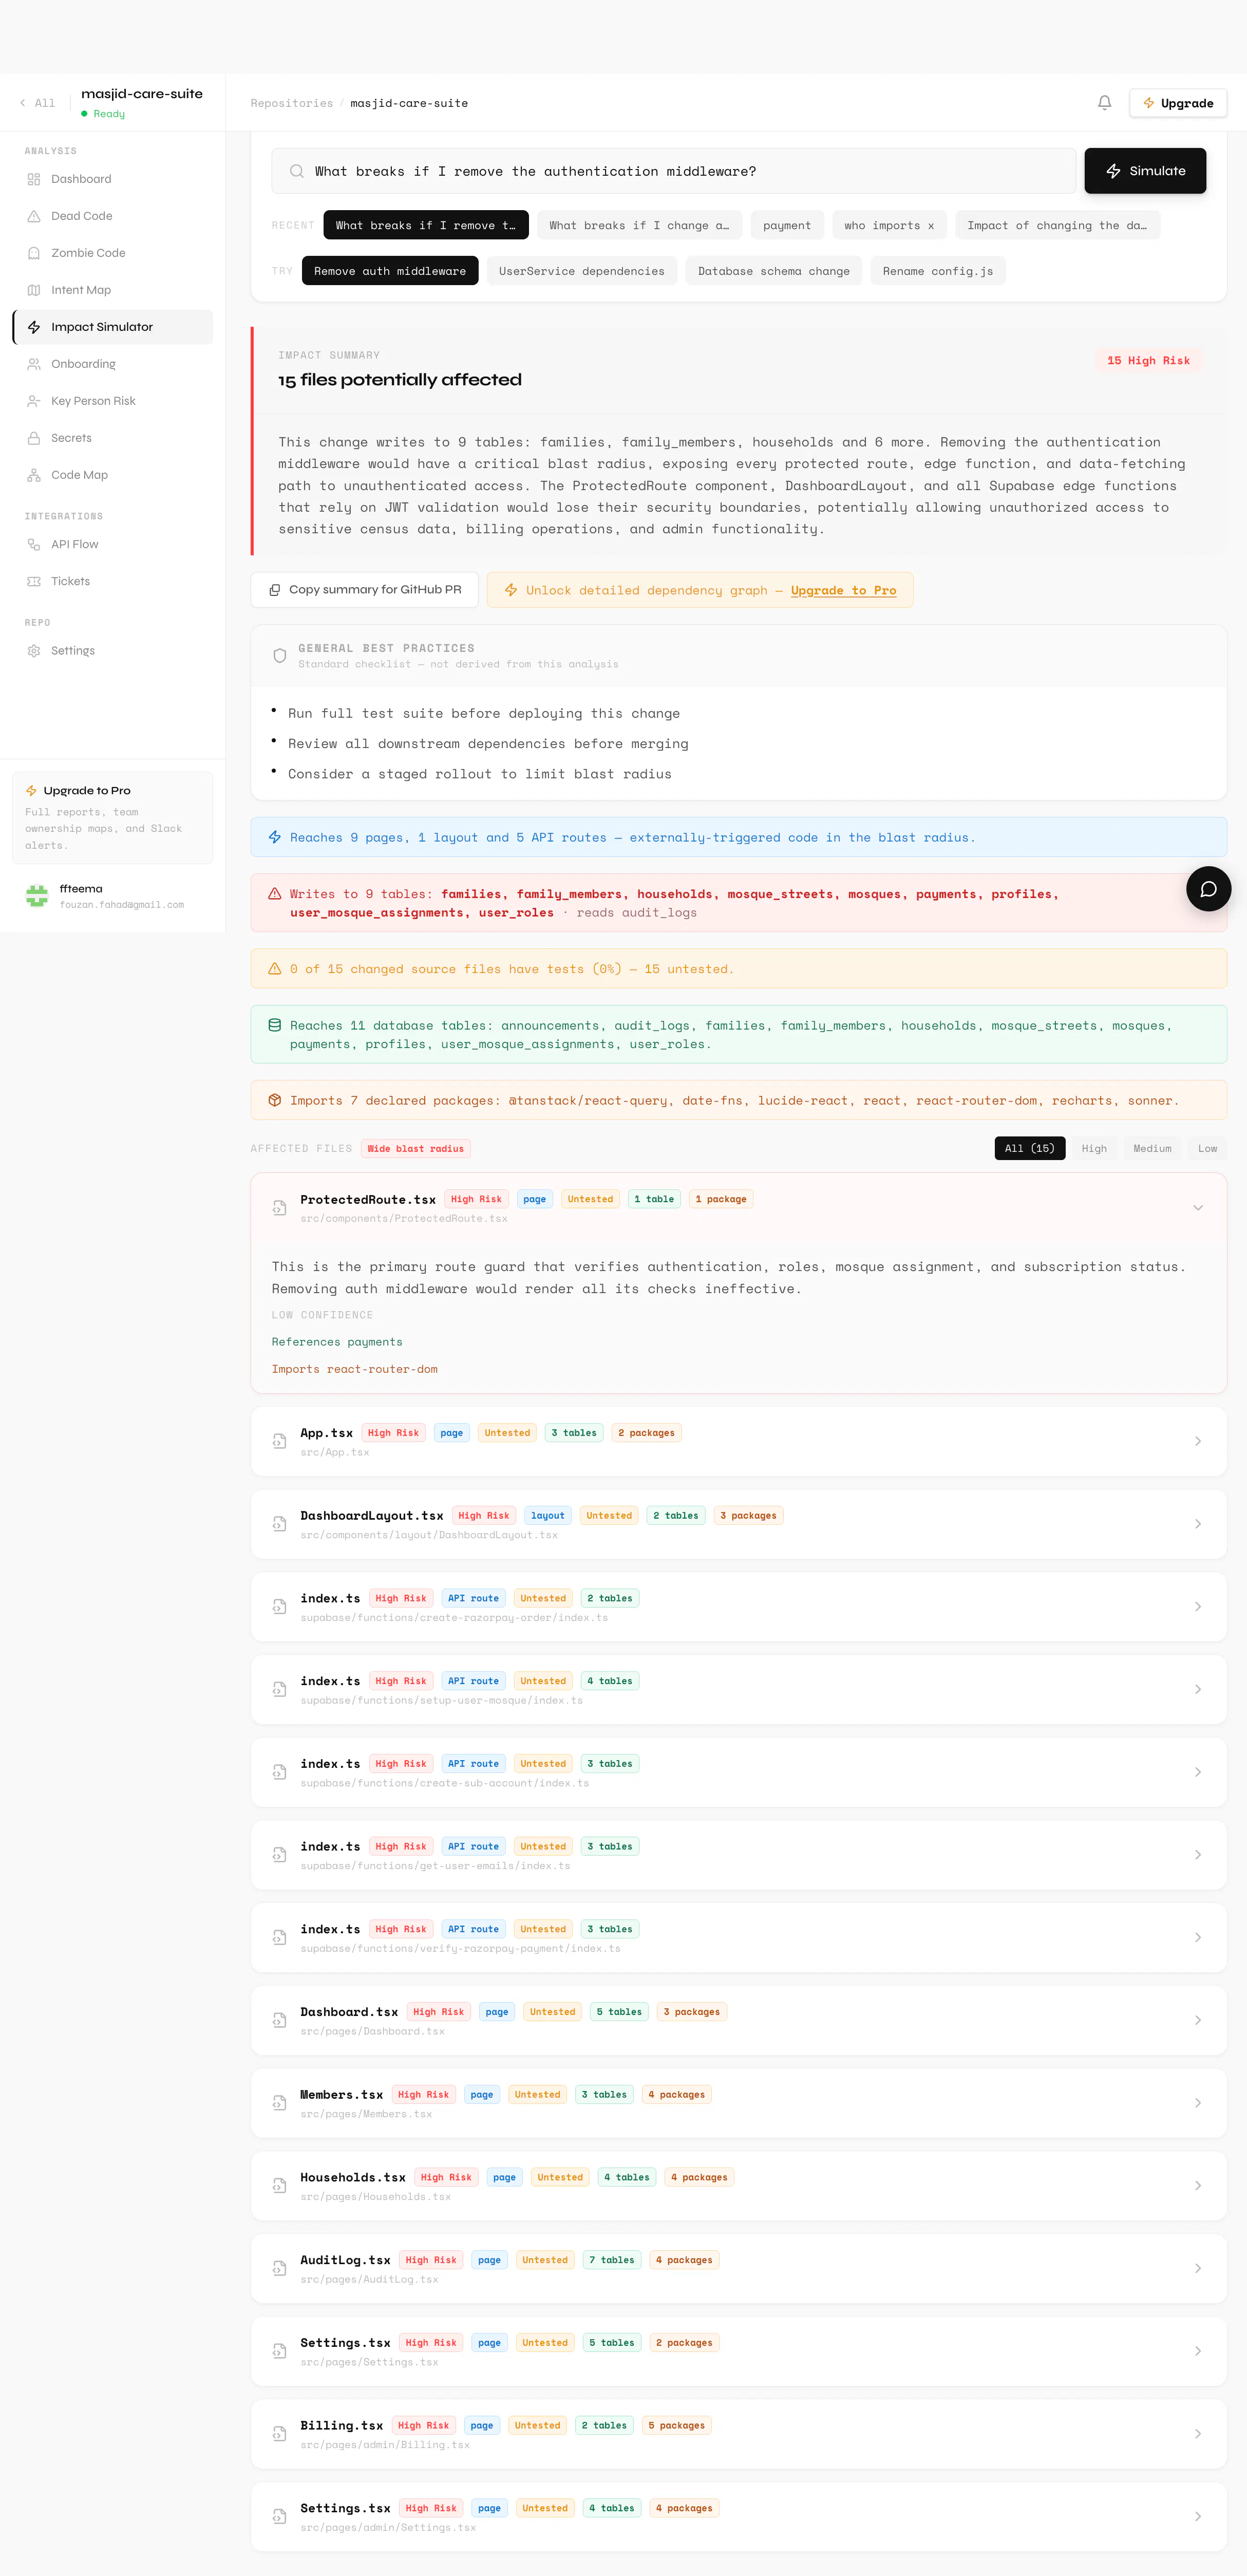This screenshot has height=2576, width=1247.
Task: Click the file icon beside Dashboard.tsx
Action: click(280, 2020)
